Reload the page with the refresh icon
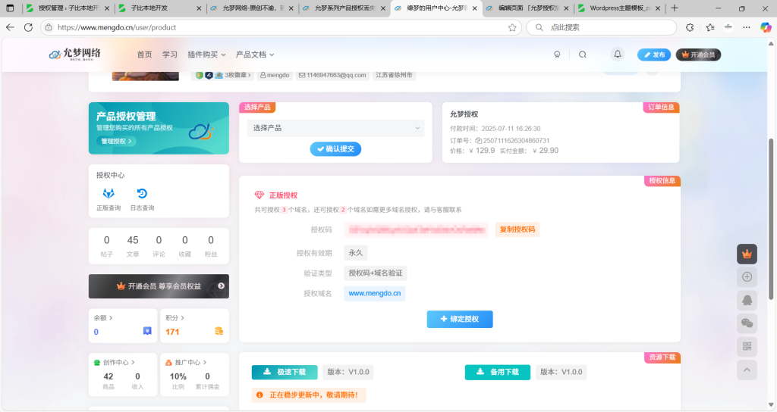Screen dimensions: 777x412 28,27
